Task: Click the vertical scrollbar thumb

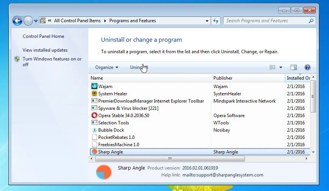Action: pyautogui.click(x=313, y=96)
